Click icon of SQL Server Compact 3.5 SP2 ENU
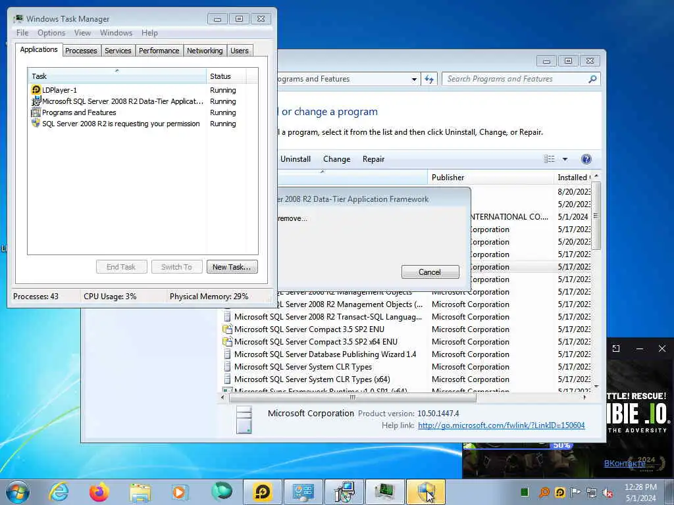Viewport: 674px width, 505px height. click(x=227, y=329)
